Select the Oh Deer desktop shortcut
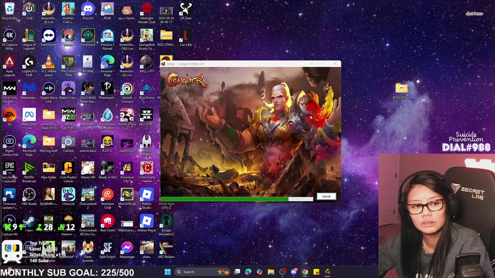Viewport: 495px width, 278px height. pos(186,11)
